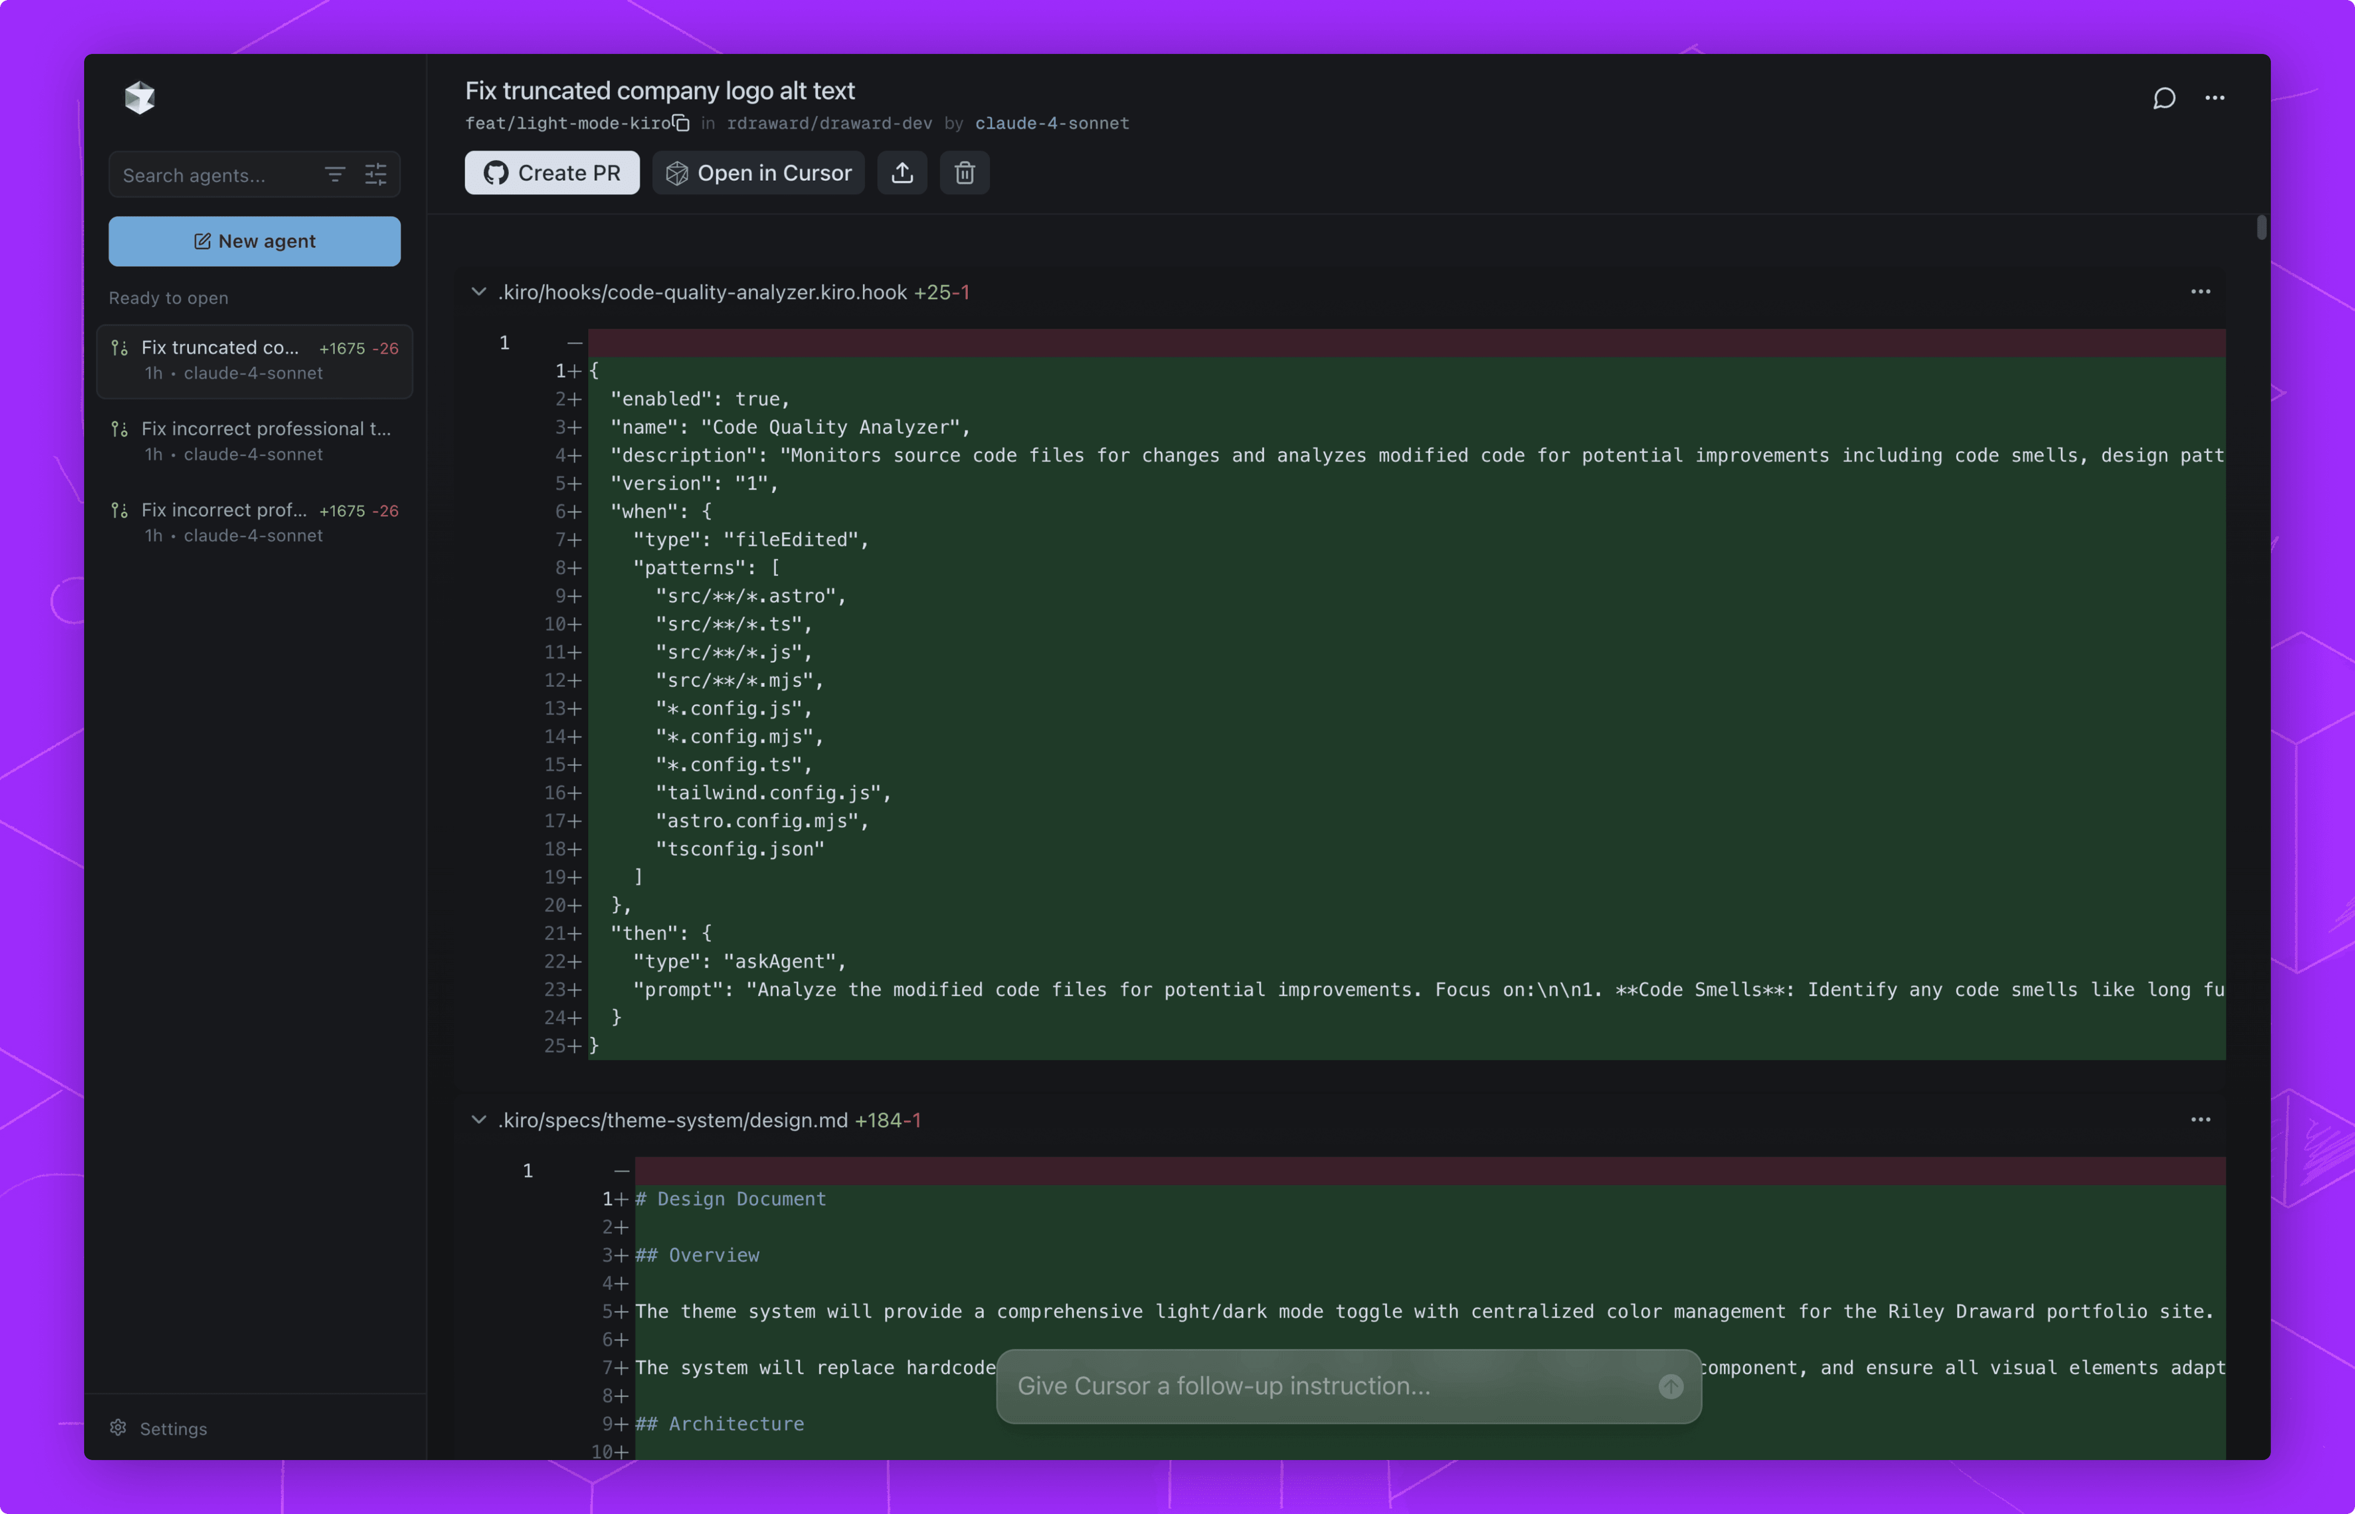Open Settings
The width and height of the screenshot is (2355, 1514).
[158, 1429]
